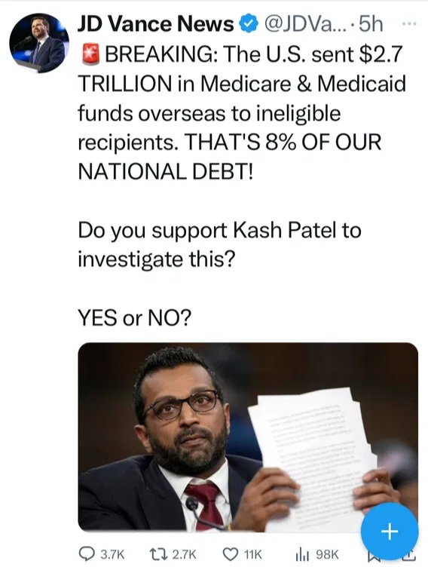This screenshot has width=428, height=567.
Task: Repost using the retweet arrows icon
Action: pyautogui.click(x=158, y=554)
